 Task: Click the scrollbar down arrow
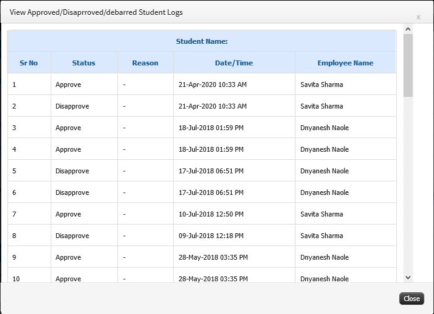pos(408,278)
